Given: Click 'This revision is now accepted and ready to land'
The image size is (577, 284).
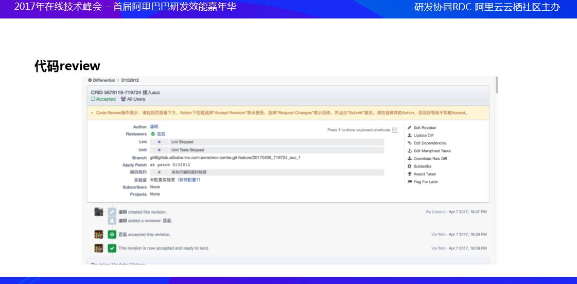Looking at the screenshot, I should [x=164, y=249].
